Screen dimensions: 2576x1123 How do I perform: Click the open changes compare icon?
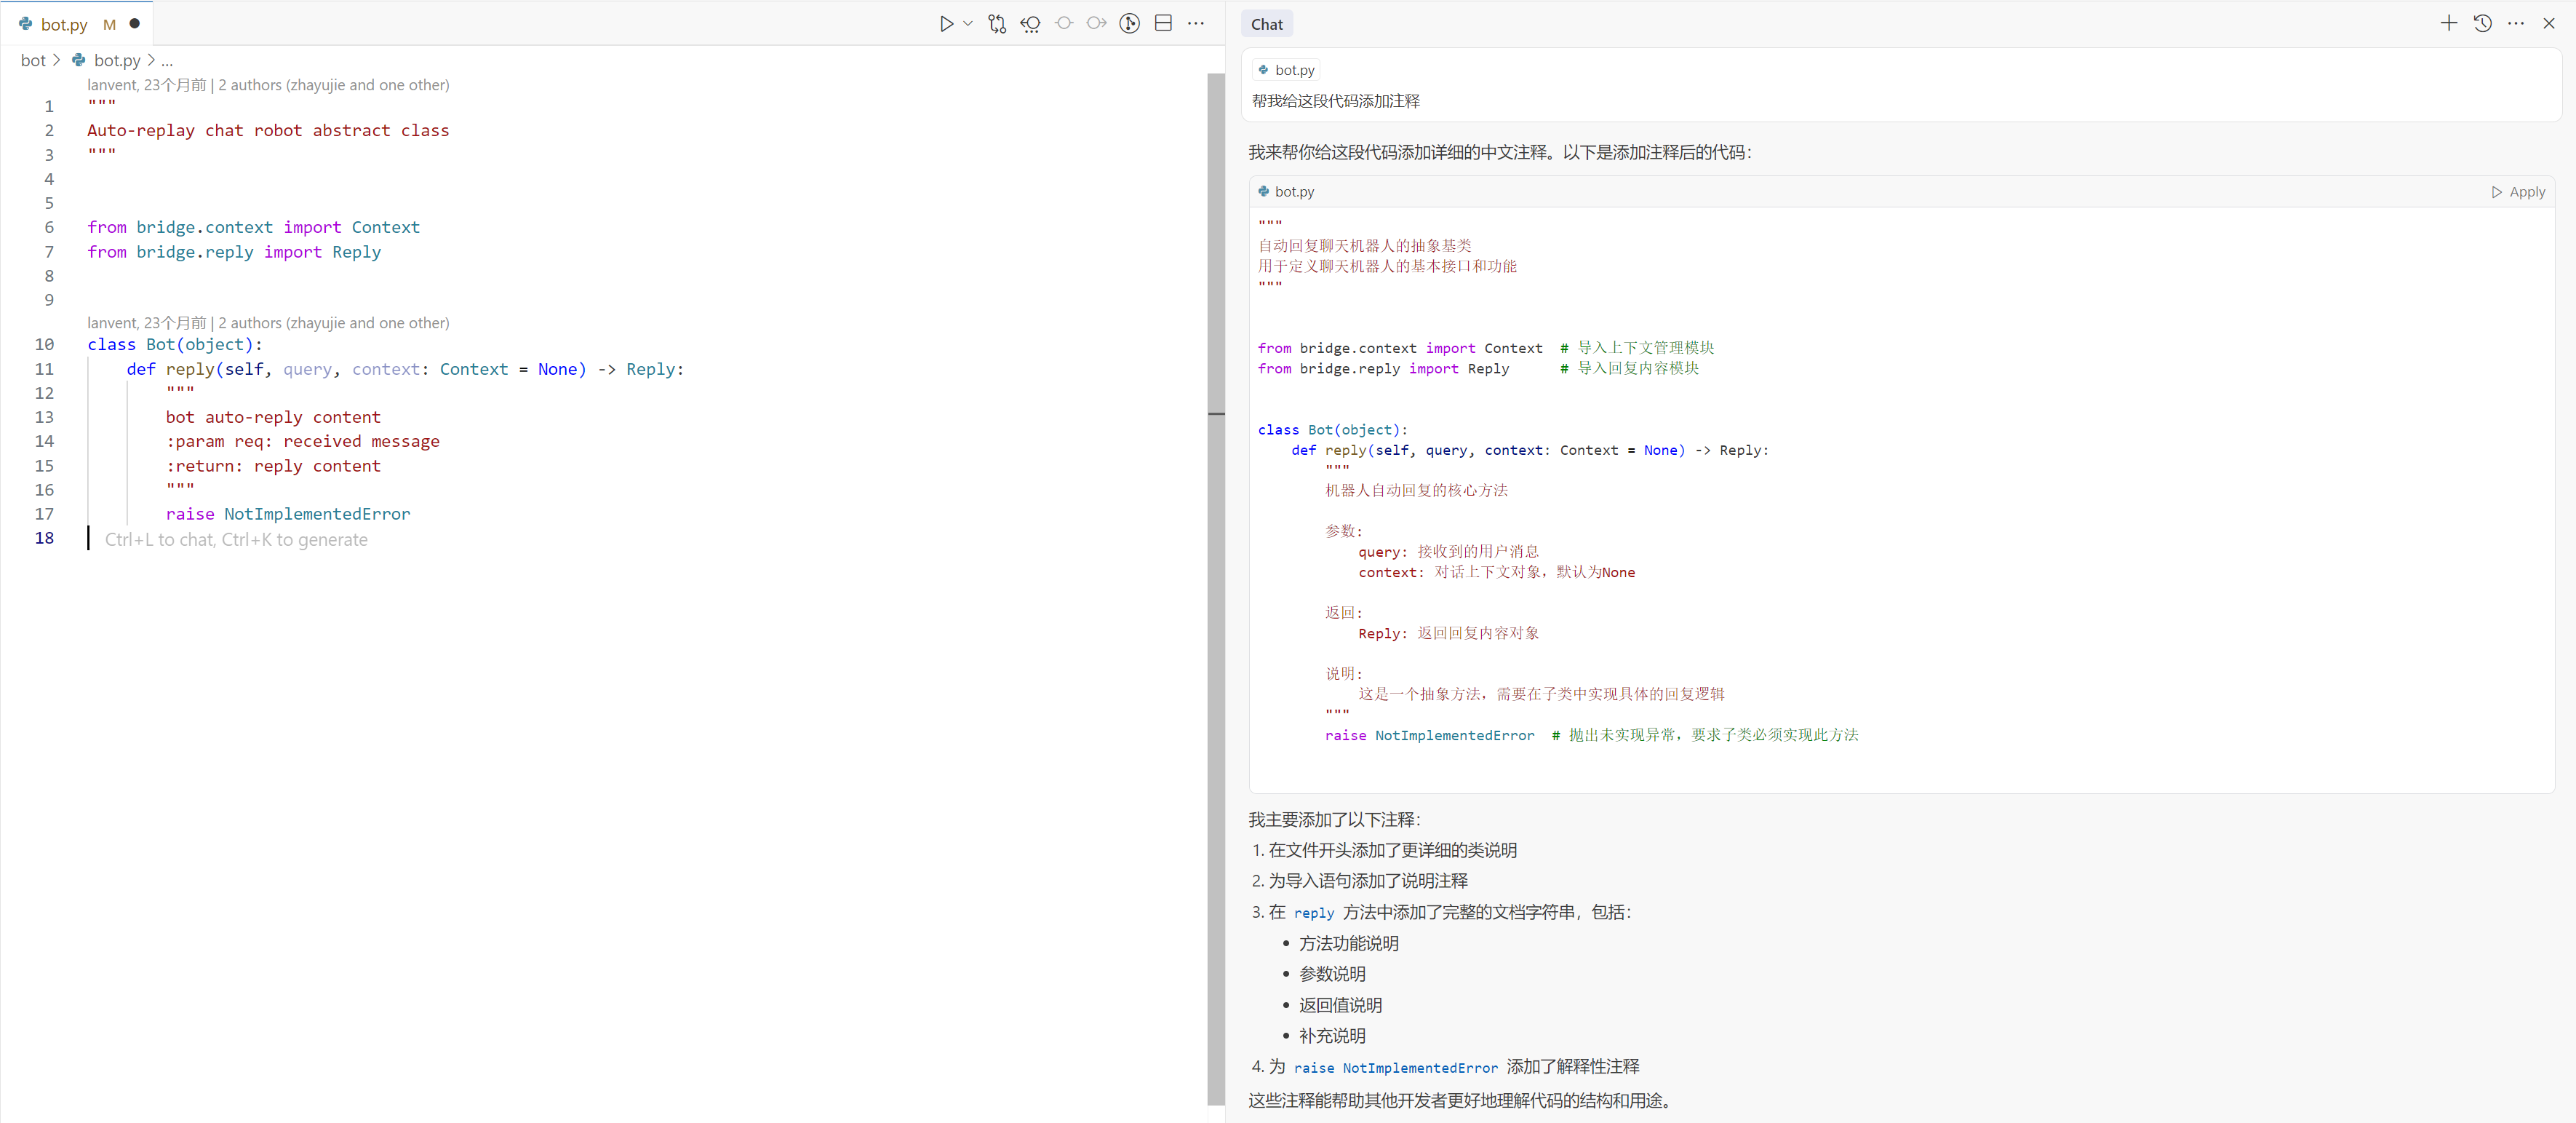pyautogui.click(x=997, y=24)
